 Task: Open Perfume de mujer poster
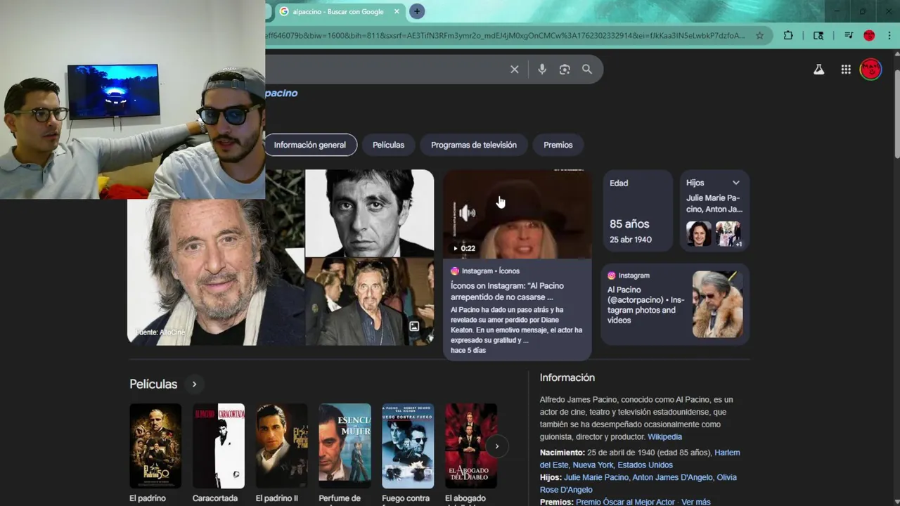[345, 446]
